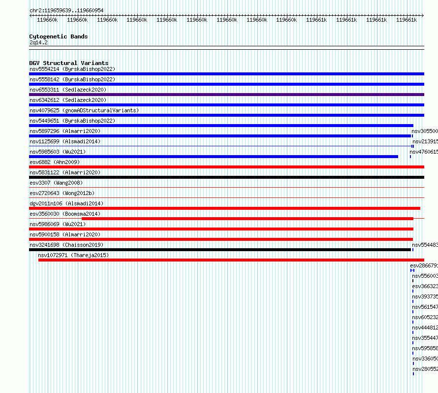Click the chr2:119659639..119660954 region label
The width and height of the screenshot is (438, 393).
pyautogui.click(x=66, y=10)
